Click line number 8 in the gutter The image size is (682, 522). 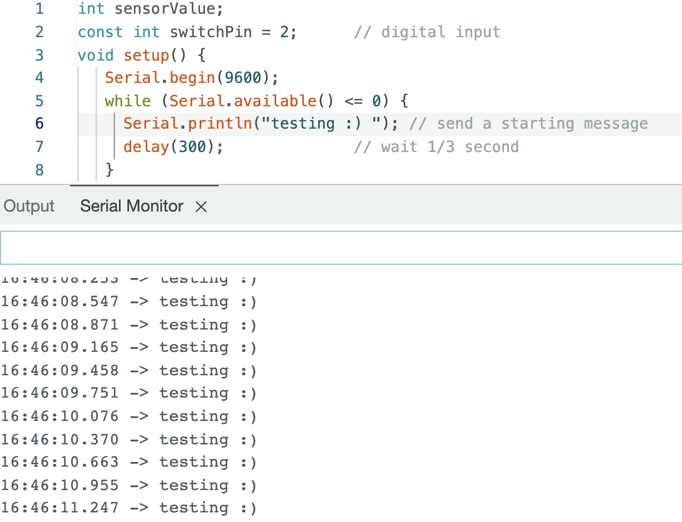[39, 170]
